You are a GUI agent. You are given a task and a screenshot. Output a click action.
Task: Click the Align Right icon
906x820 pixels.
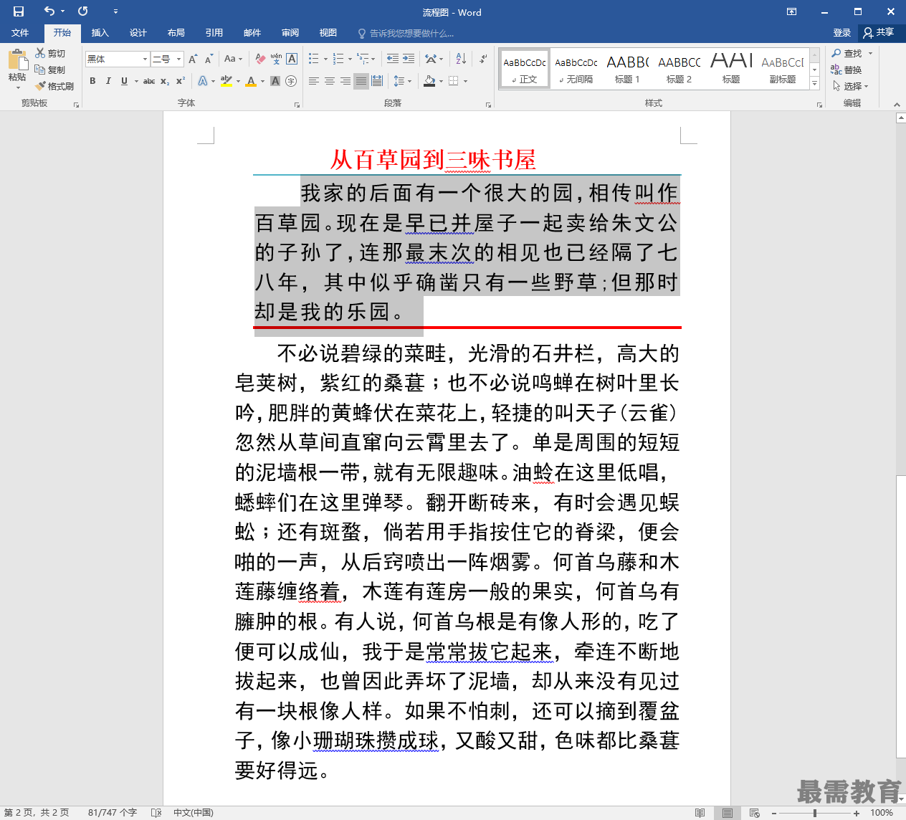tap(345, 81)
